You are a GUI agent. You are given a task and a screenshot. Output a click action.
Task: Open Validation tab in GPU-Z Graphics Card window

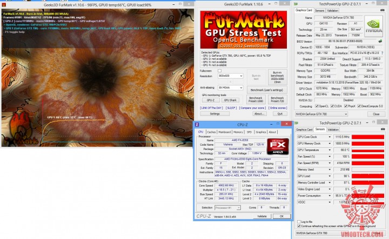pyautogui.click(x=332, y=11)
